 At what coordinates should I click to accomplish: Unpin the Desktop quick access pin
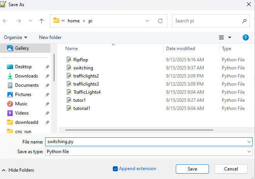click(x=47, y=67)
